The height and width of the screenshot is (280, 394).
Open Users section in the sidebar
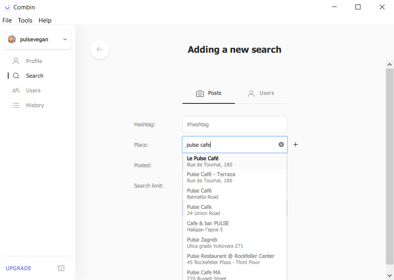[33, 90]
